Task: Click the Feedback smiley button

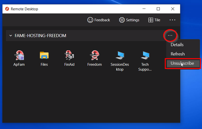Action: (x=99, y=20)
